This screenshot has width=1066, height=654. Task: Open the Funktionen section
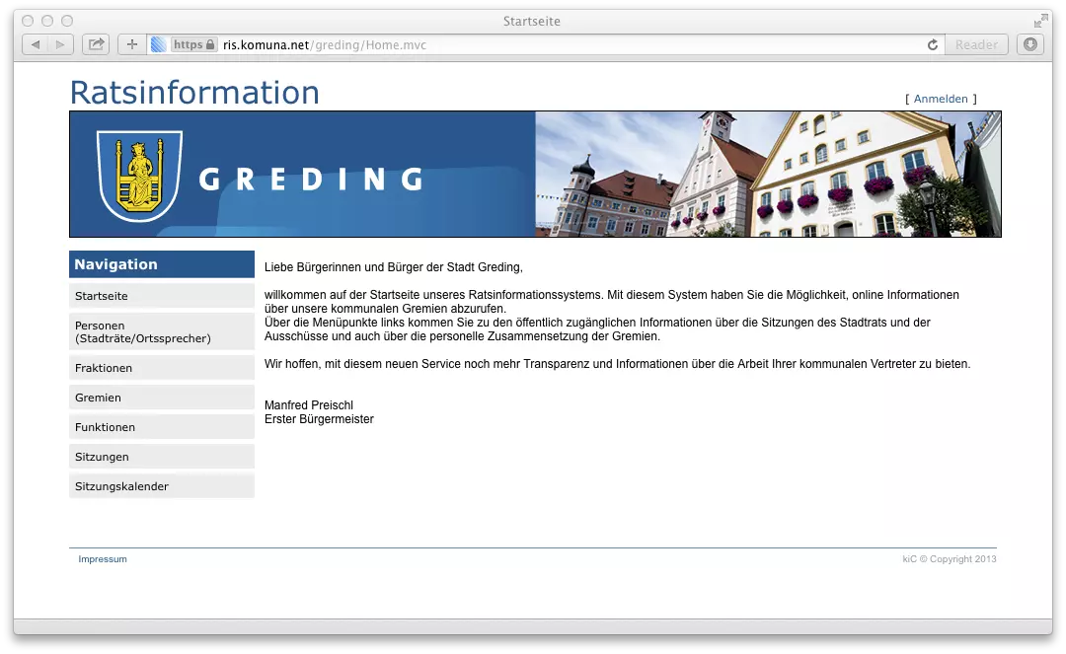pyautogui.click(x=103, y=426)
